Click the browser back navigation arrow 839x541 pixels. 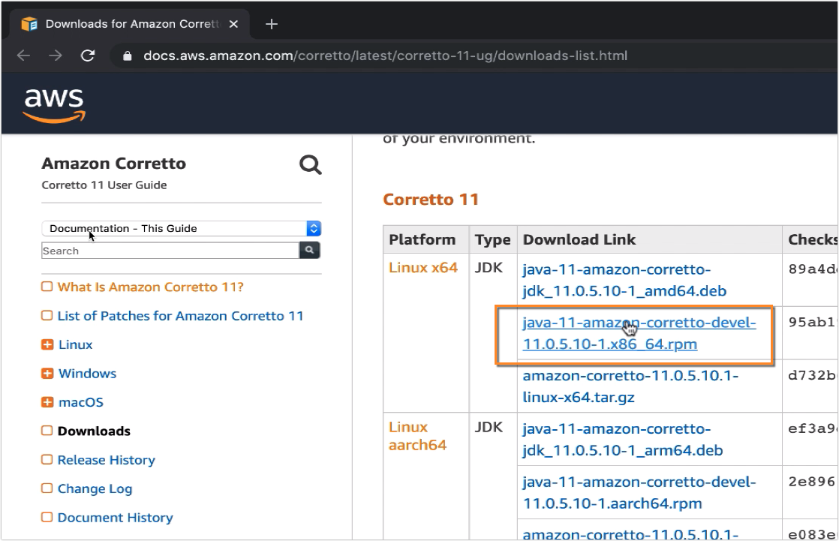click(x=23, y=55)
